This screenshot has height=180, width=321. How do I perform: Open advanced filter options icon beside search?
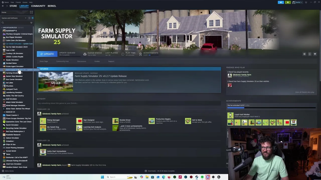click(31, 23)
